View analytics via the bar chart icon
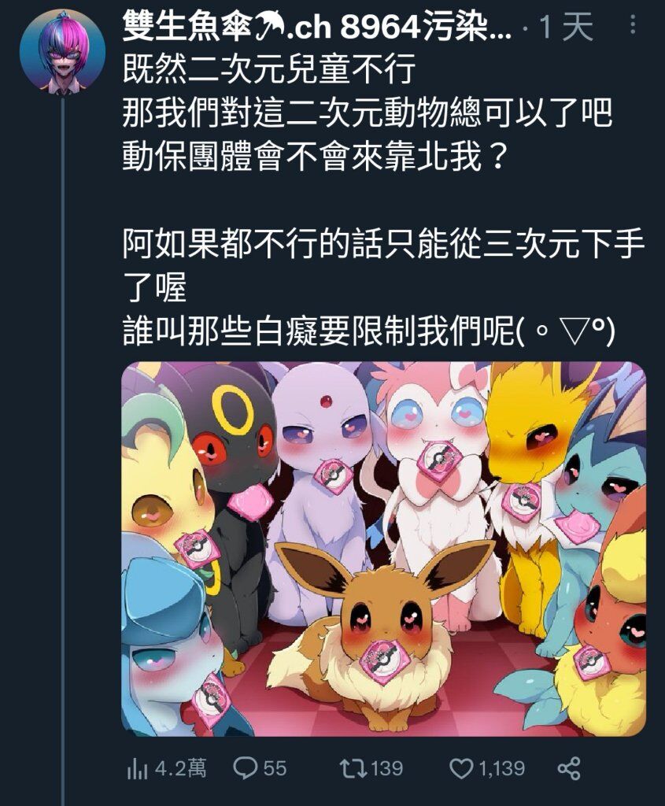Image resolution: width=665 pixels, height=806 pixels. pyautogui.click(x=137, y=769)
